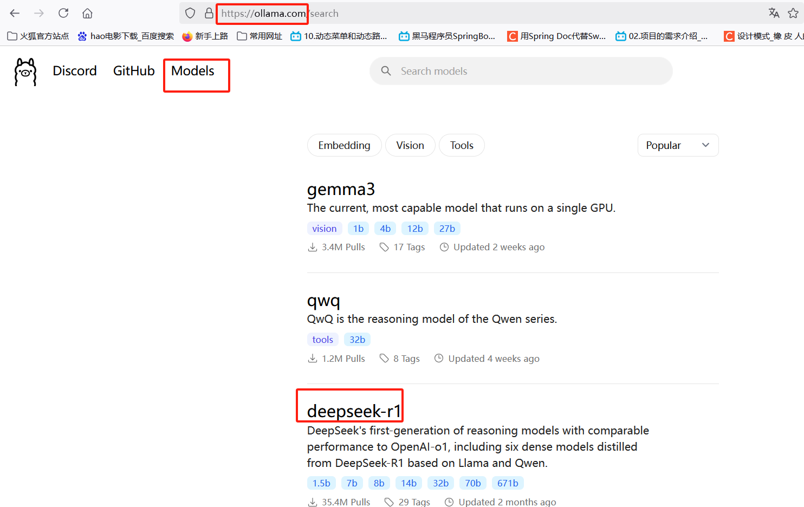Open the 新手上路 Firefox bookmark
Viewport: 804px width, 507px height.
pos(205,36)
